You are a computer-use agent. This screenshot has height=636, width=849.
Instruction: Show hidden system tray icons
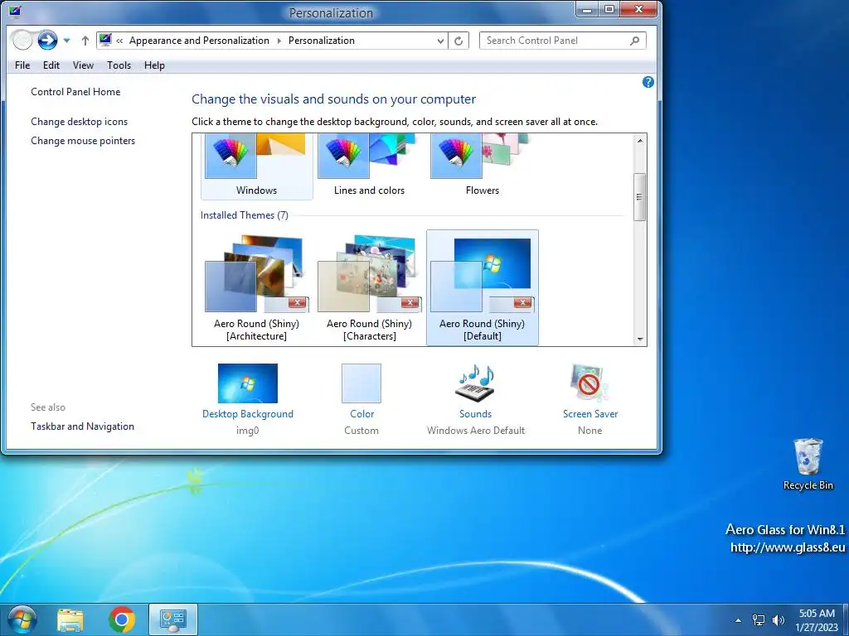(x=738, y=620)
